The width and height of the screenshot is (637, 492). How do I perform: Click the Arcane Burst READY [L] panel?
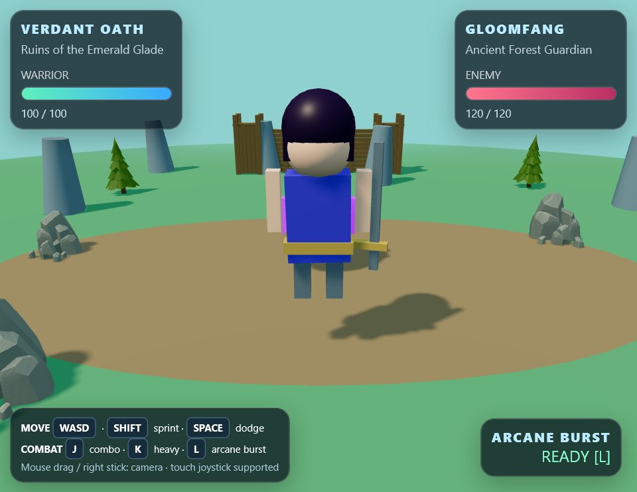551,448
